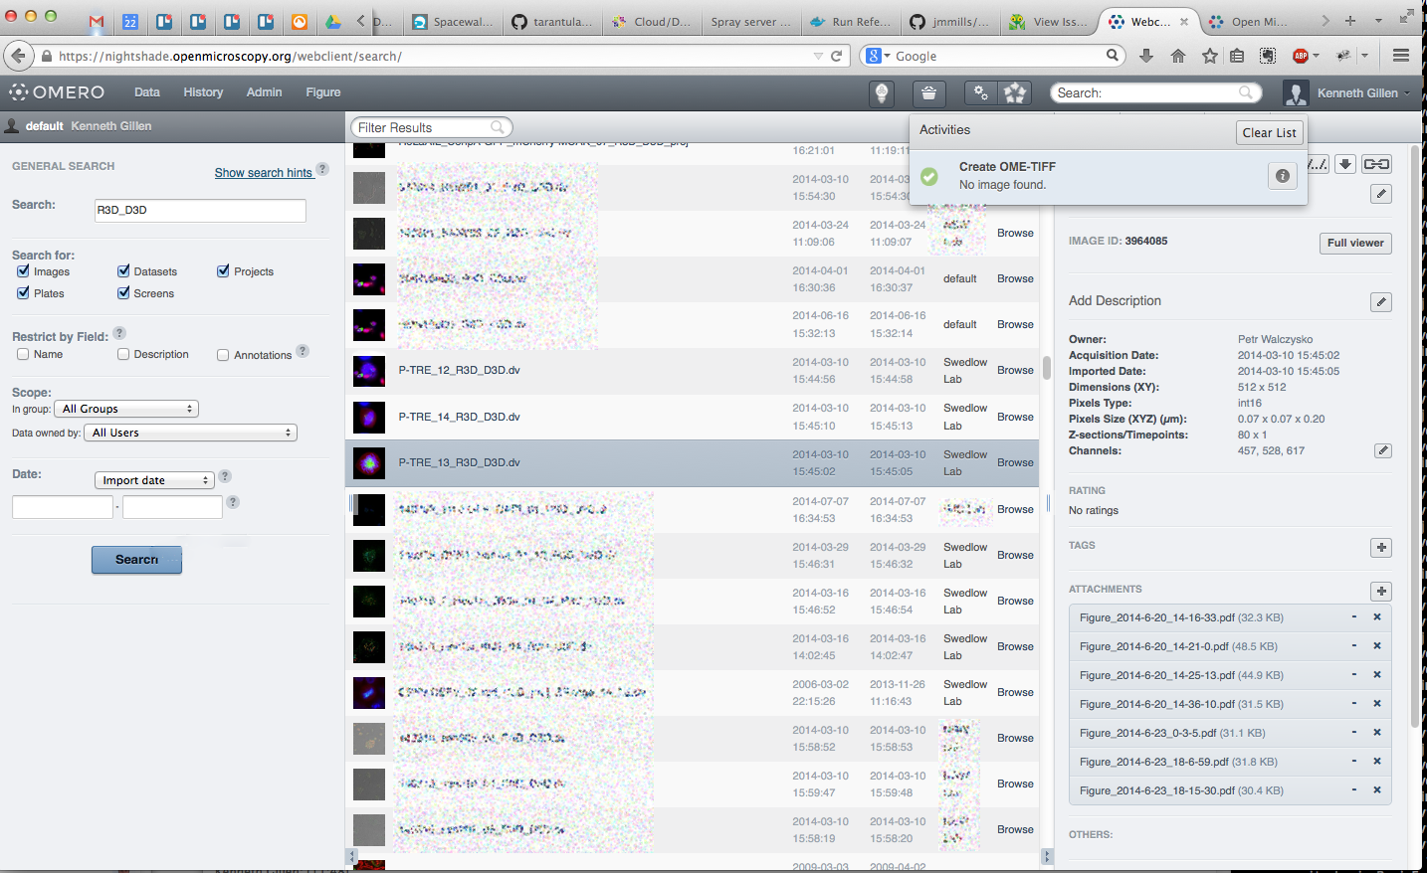Click the Activities stars icon
The height and width of the screenshot is (873, 1427).
[x=1015, y=93]
